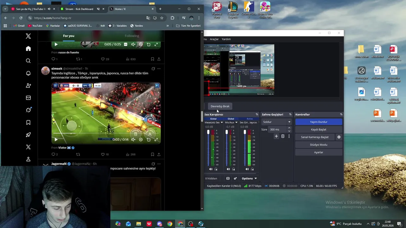This screenshot has width=406, height=228.
Task: Click the Devredışı Bırak button
Action: click(x=220, y=106)
